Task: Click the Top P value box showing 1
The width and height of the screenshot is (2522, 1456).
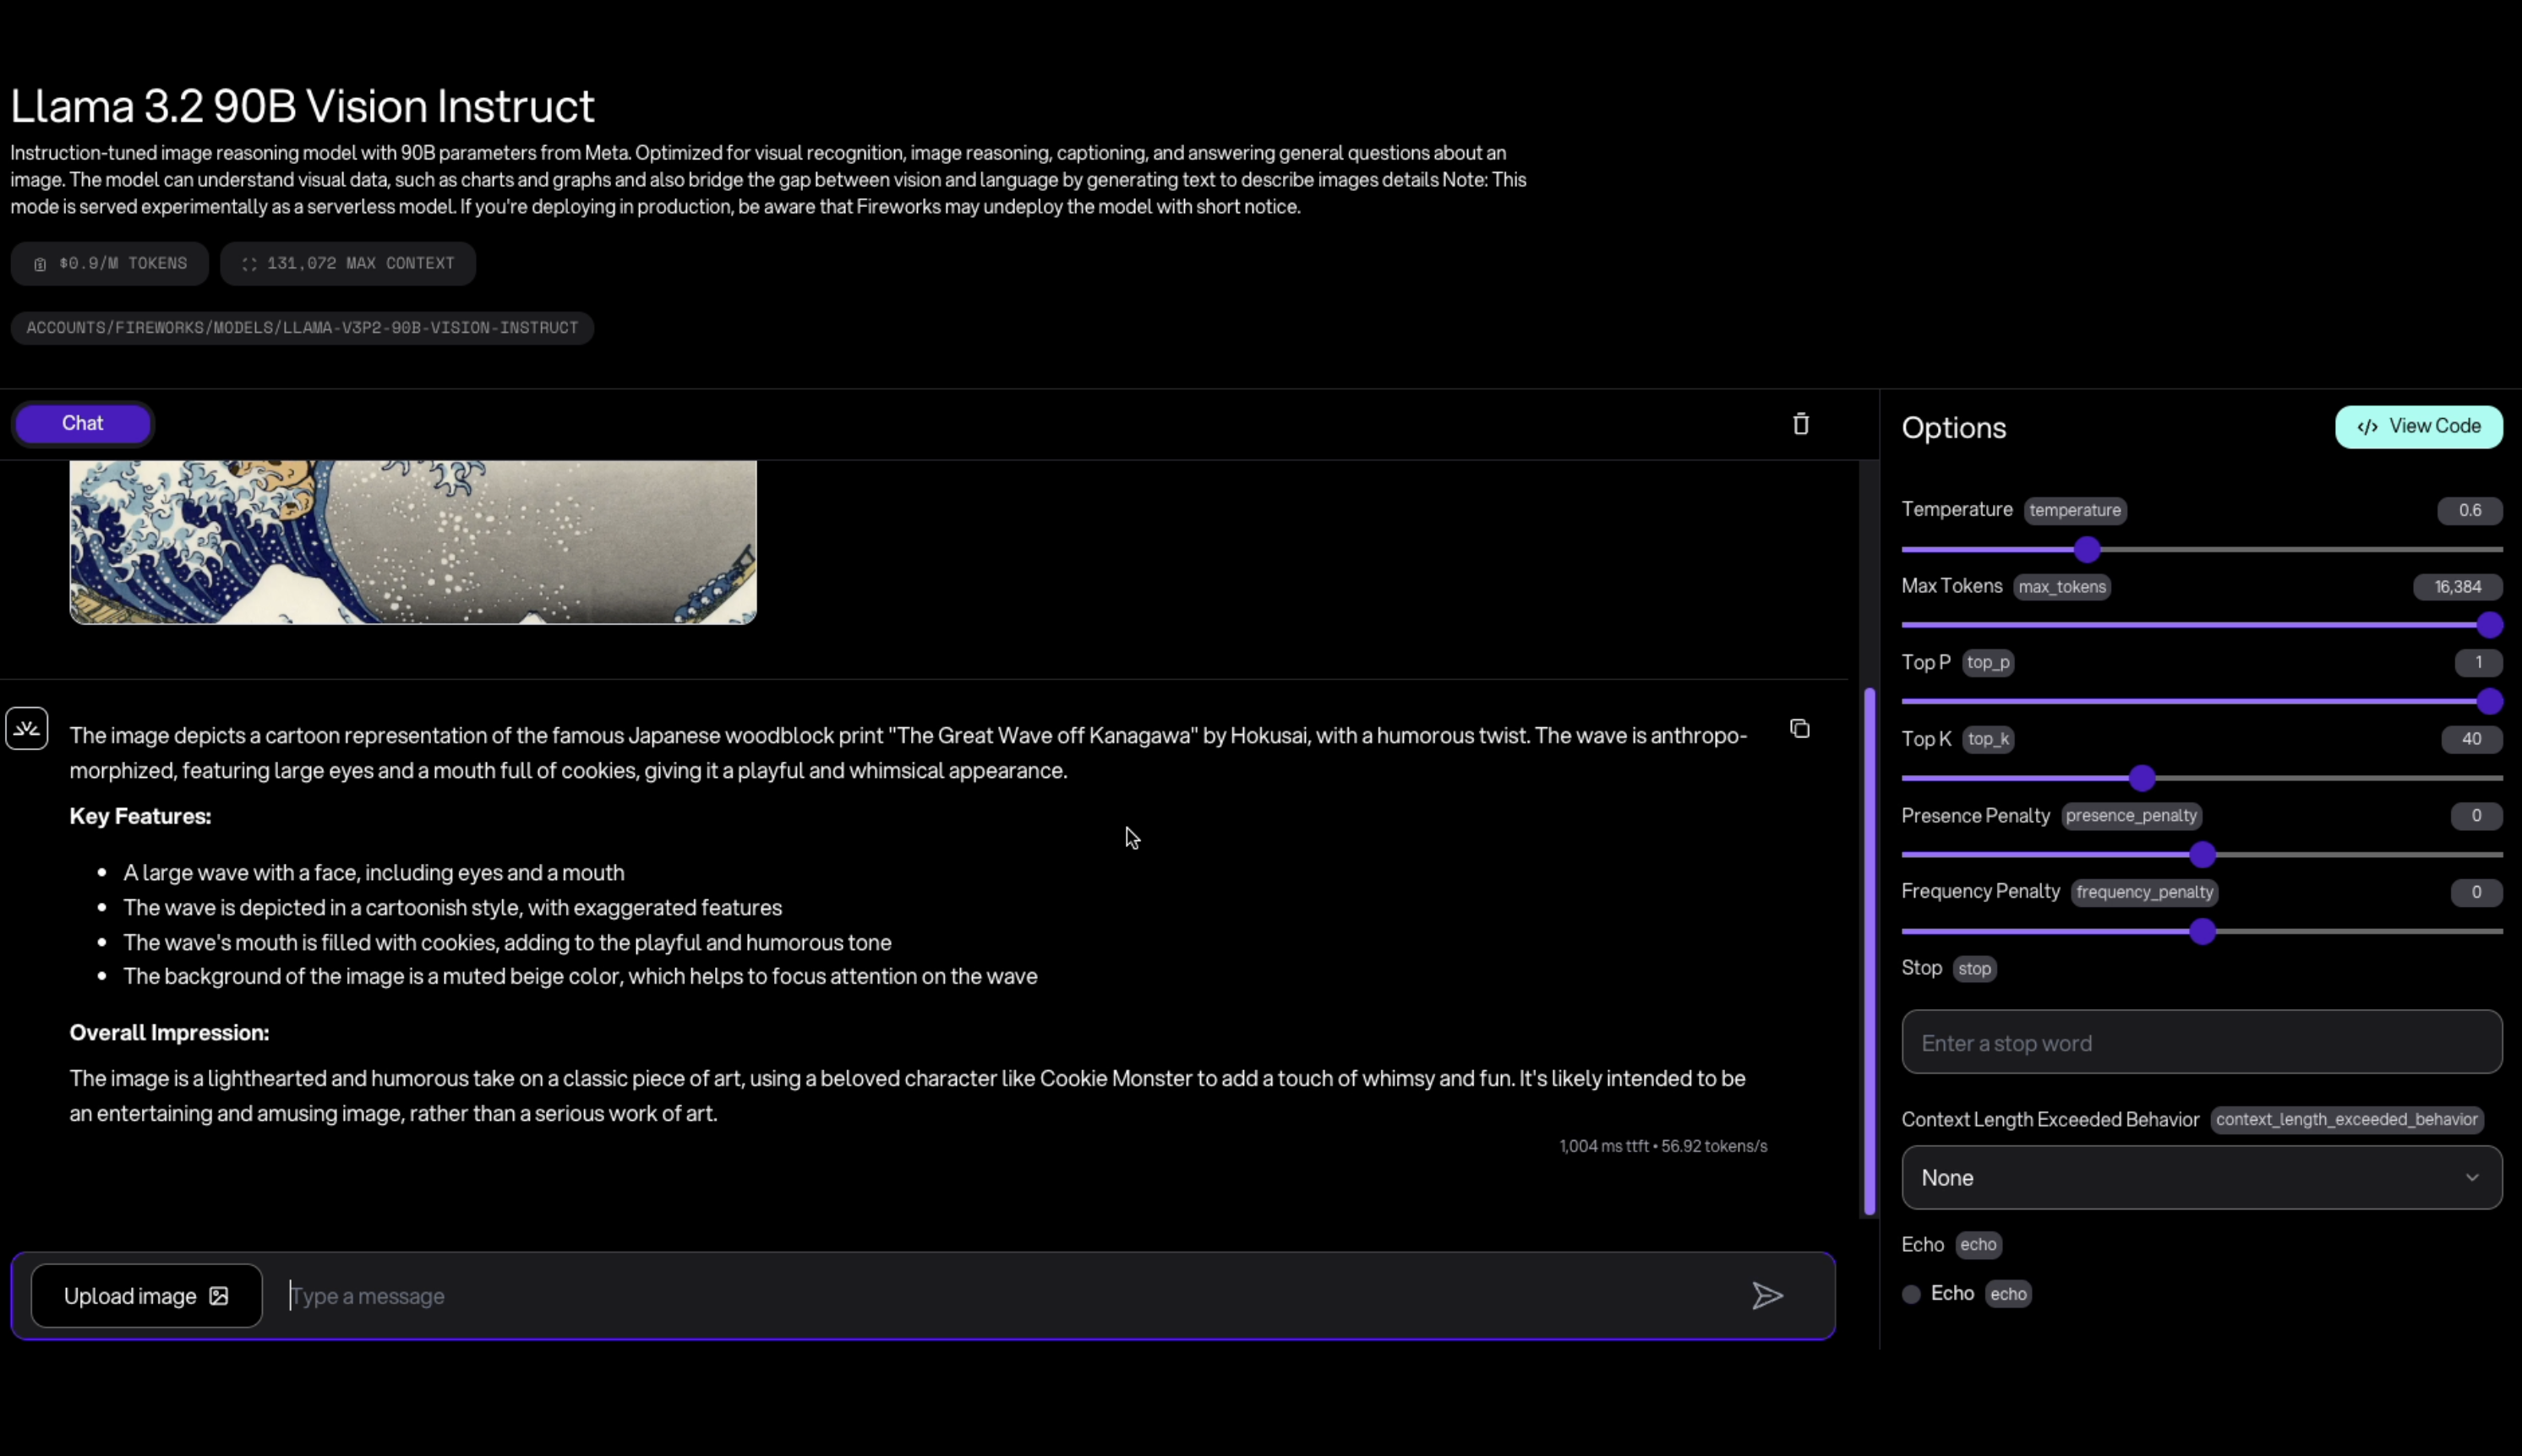Action: coord(2478,663)
